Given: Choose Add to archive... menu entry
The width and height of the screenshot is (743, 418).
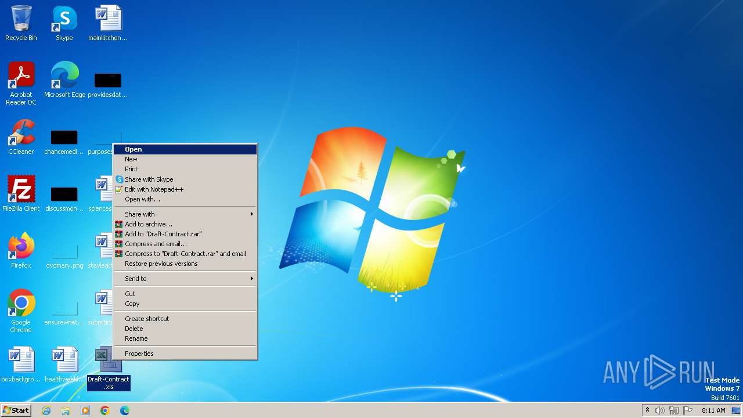Looking at the screenshot, I should 185,224.
